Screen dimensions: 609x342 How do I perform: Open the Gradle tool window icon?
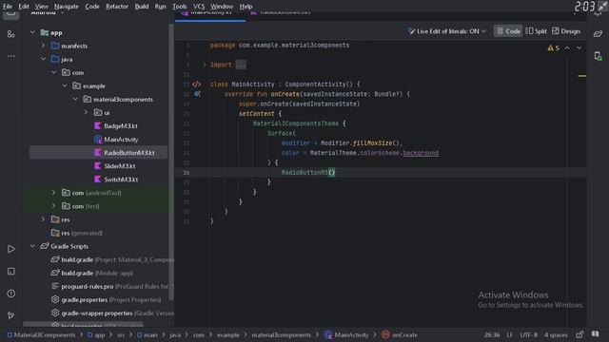tap(598, 34)
